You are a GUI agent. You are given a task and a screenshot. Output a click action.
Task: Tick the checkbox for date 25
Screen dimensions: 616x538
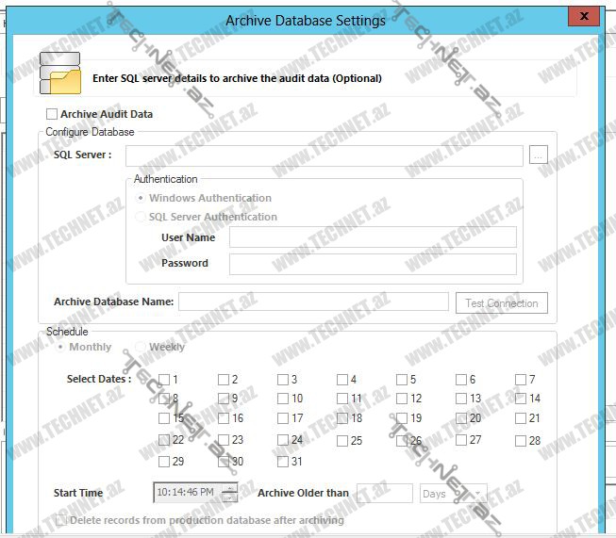342,440
